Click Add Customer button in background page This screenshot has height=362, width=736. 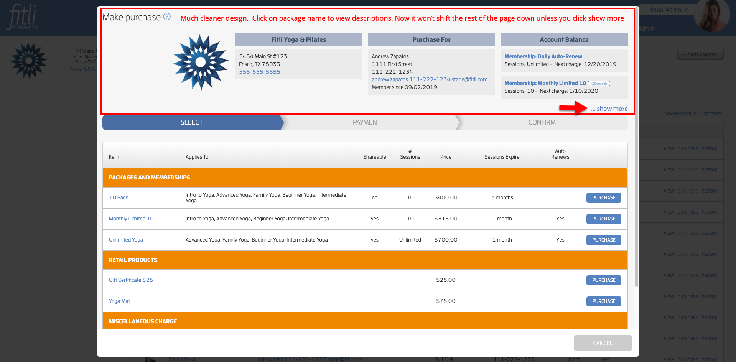pyautogui.click(x=700, y=54)
